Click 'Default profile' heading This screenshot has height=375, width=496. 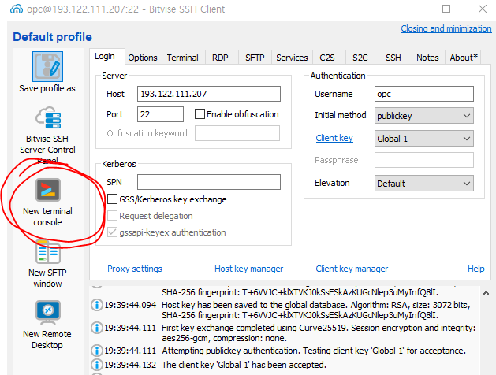click(52, 37)
